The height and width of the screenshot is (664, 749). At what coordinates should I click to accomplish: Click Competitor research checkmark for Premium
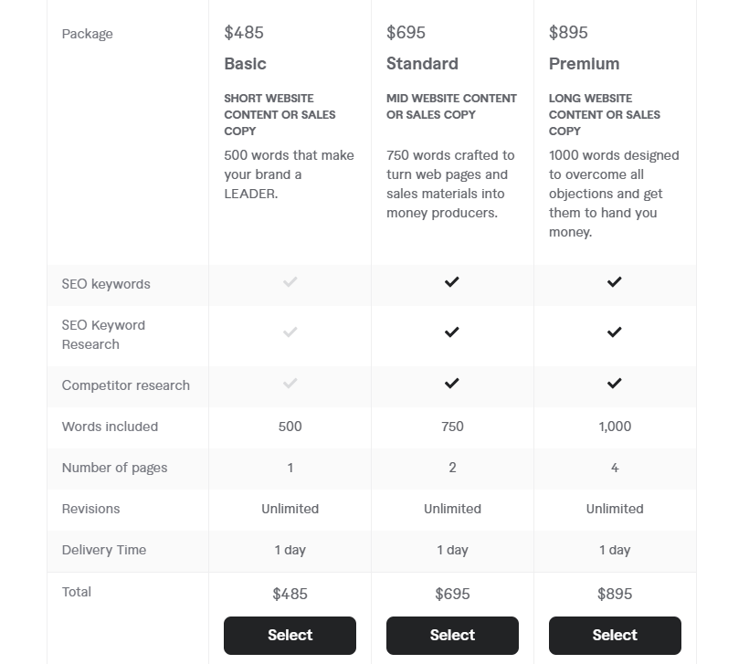[x=615, y=384]
